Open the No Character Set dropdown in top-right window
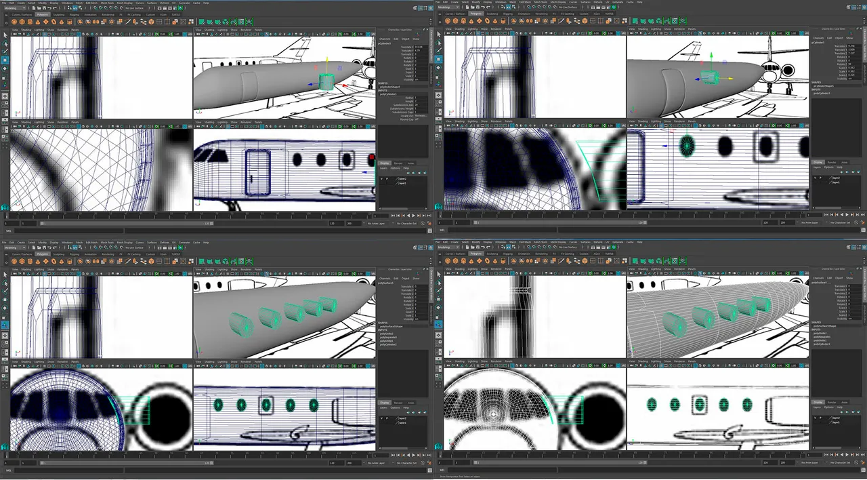 point(840,222)
